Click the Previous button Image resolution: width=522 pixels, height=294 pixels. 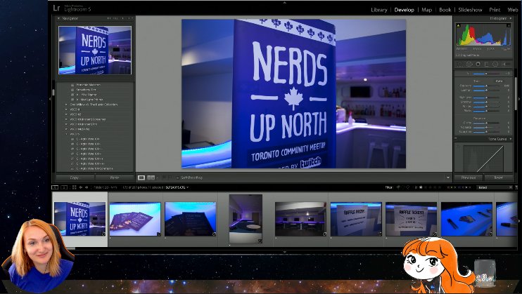coord(469,178)
